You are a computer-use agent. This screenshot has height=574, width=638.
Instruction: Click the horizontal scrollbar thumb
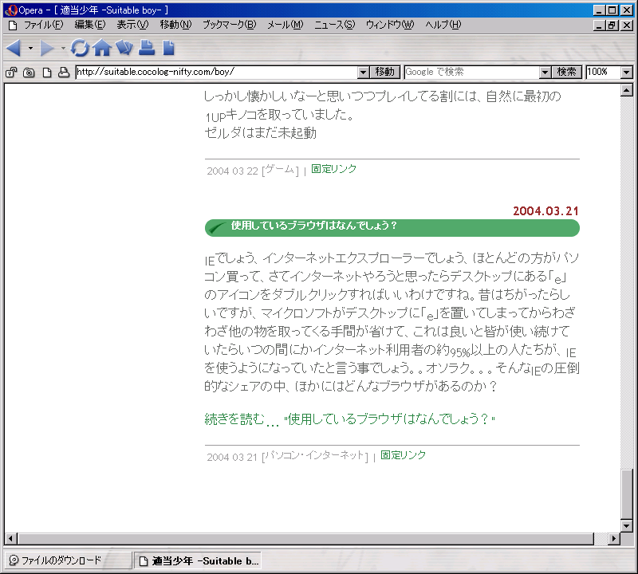[x=305, y=539]
